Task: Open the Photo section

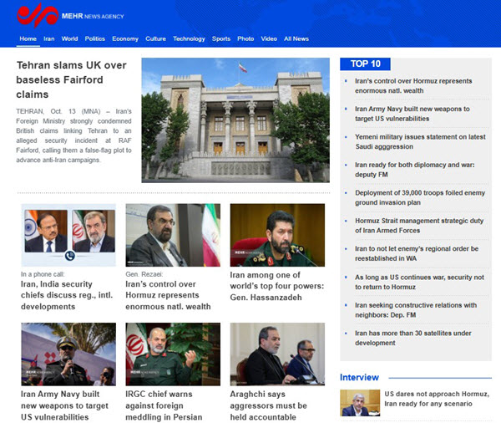Action: tap(245, 38)
